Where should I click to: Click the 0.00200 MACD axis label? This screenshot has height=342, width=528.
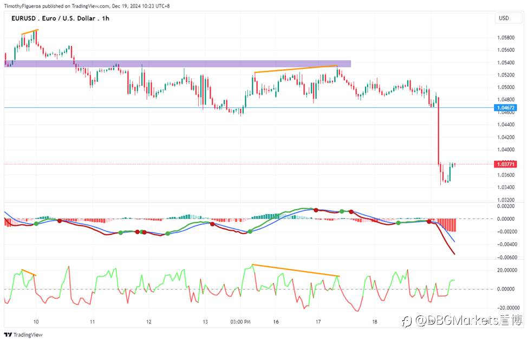pos(506,206)
